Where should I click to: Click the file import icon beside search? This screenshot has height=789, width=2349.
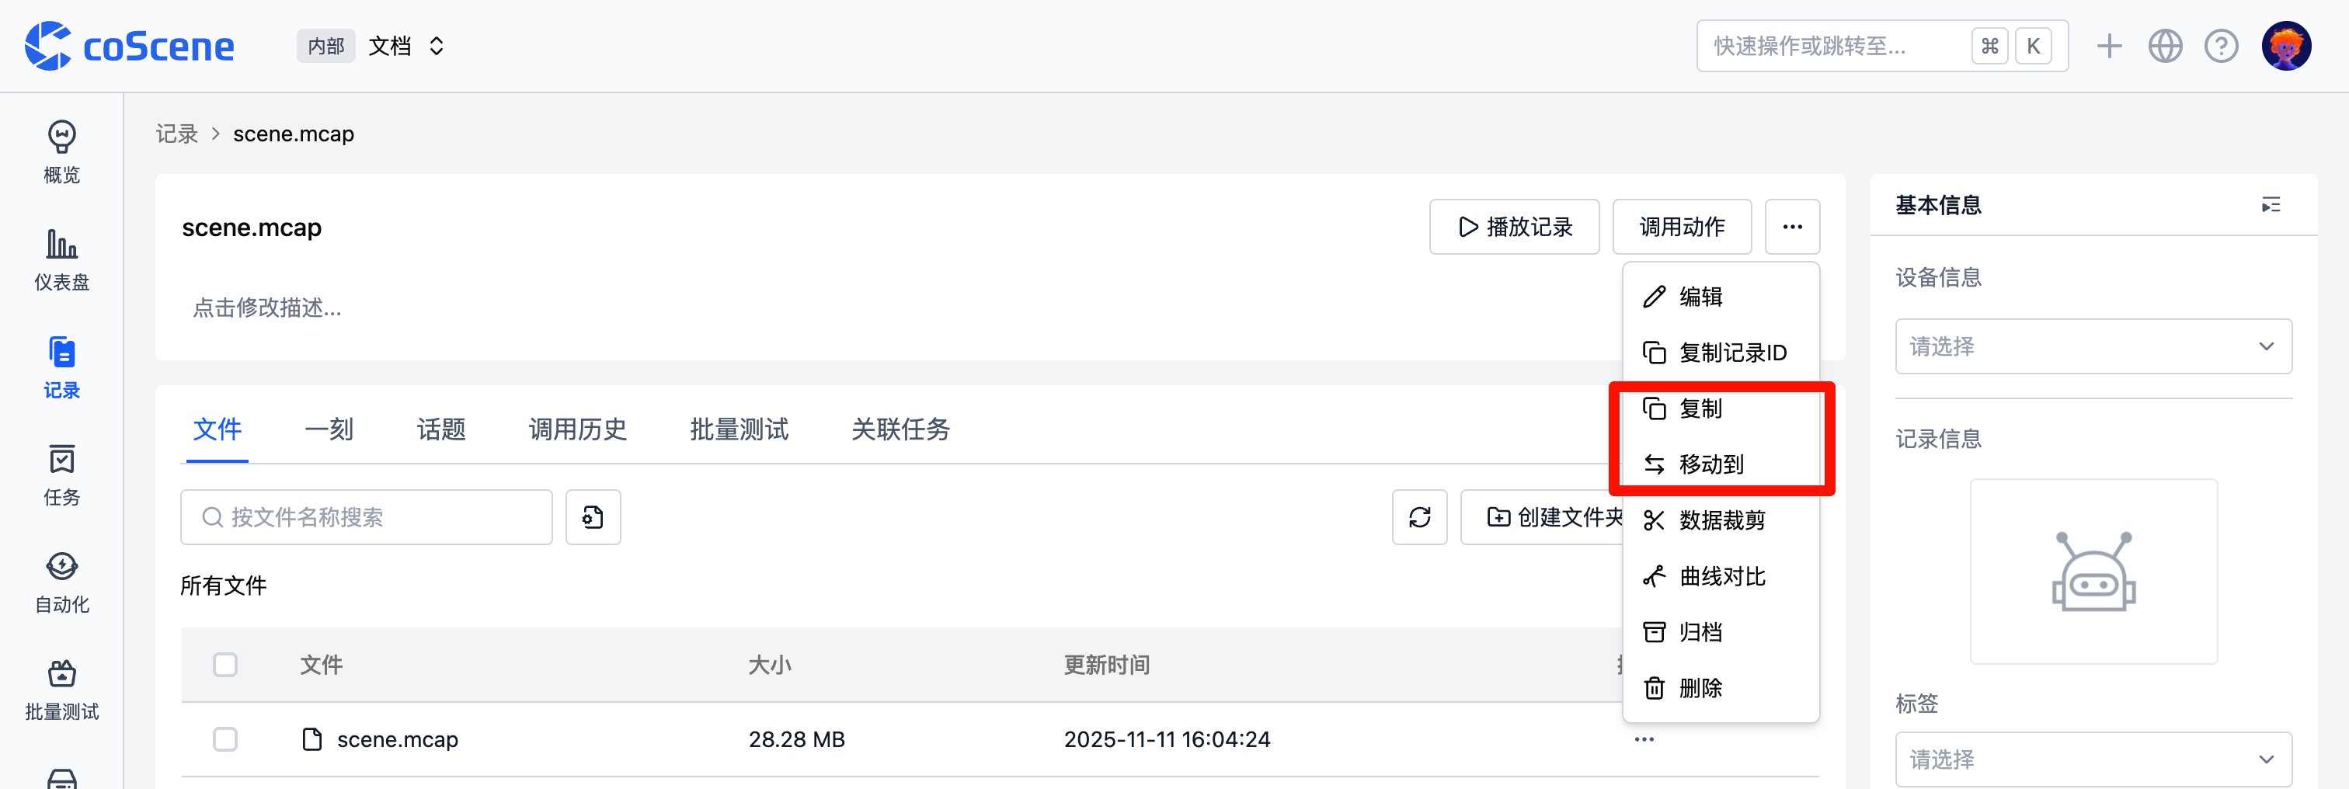coord(593,517)
